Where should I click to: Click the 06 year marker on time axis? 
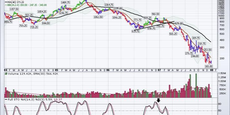108,70
